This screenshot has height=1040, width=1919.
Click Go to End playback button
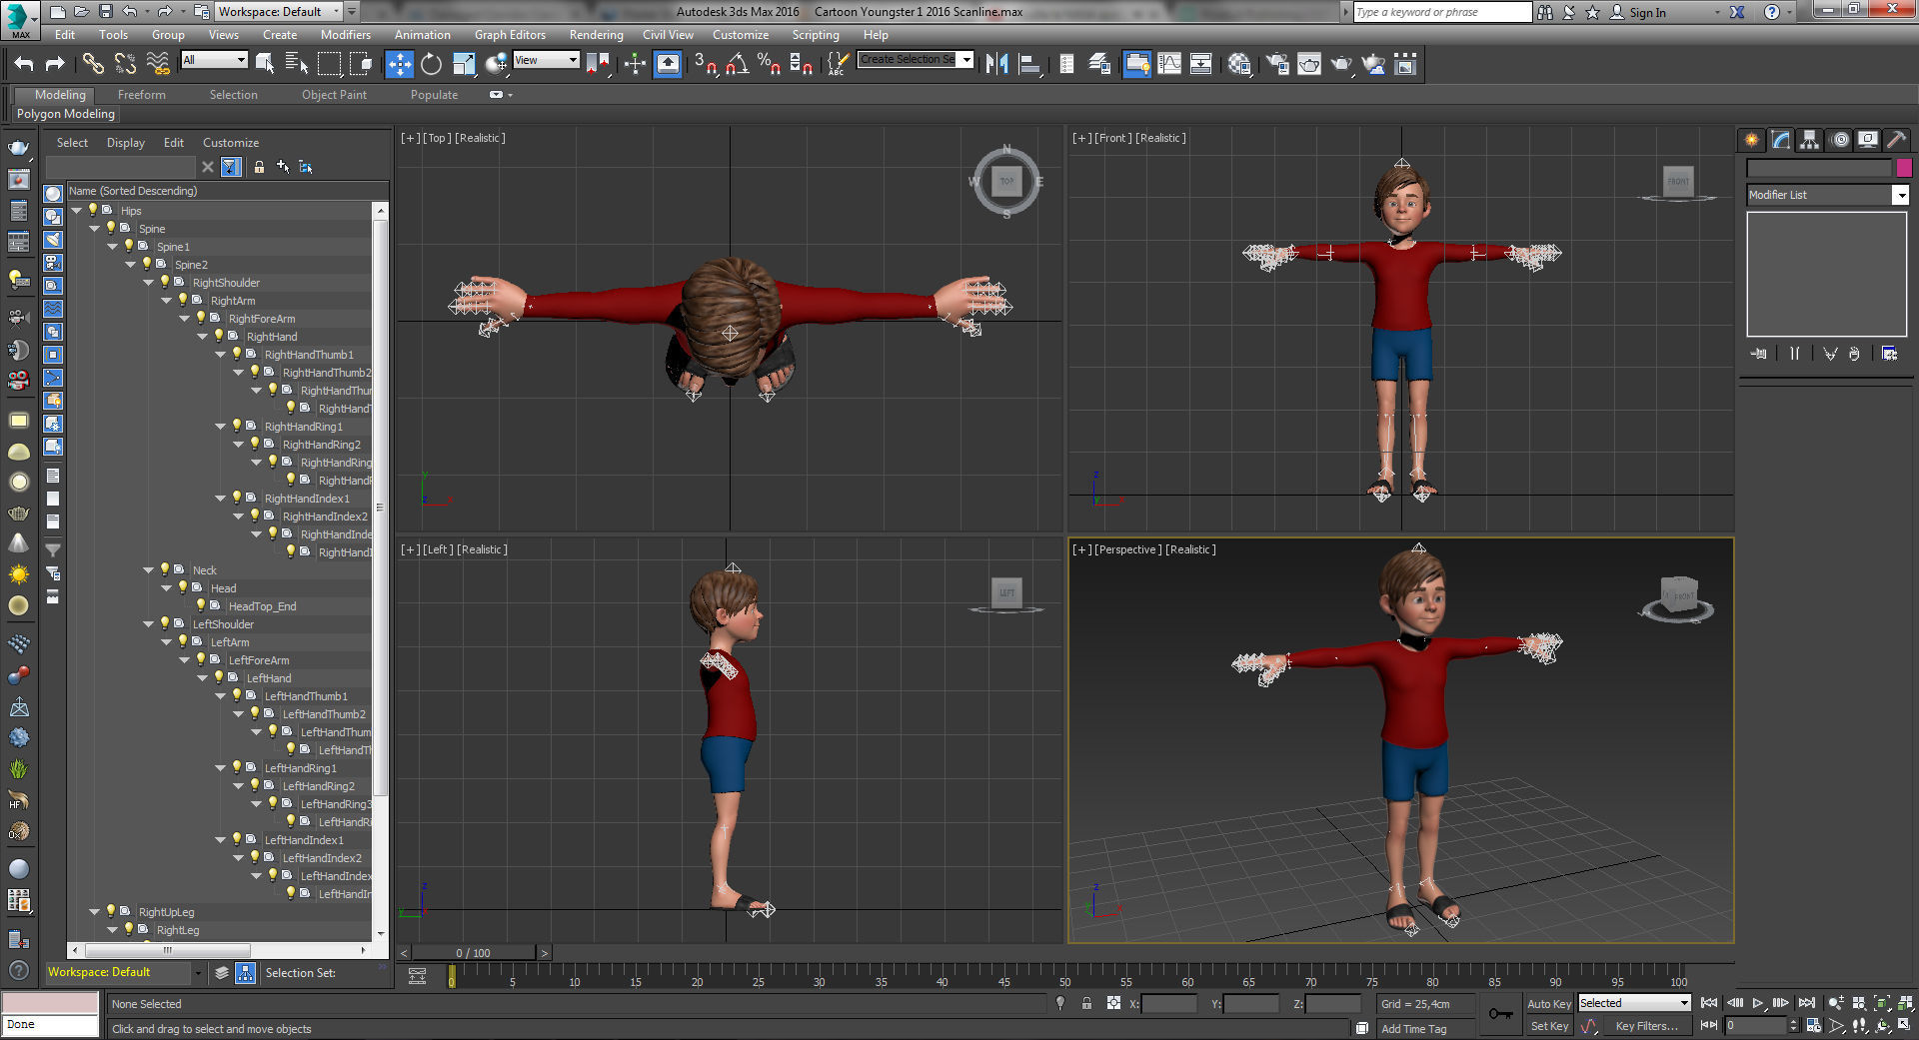point(1806,1003)
